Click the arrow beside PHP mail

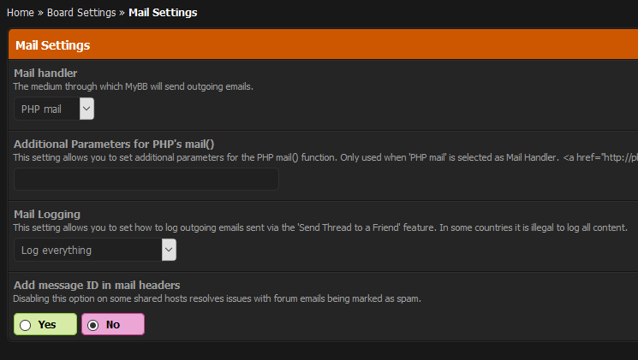click(86, 109)
